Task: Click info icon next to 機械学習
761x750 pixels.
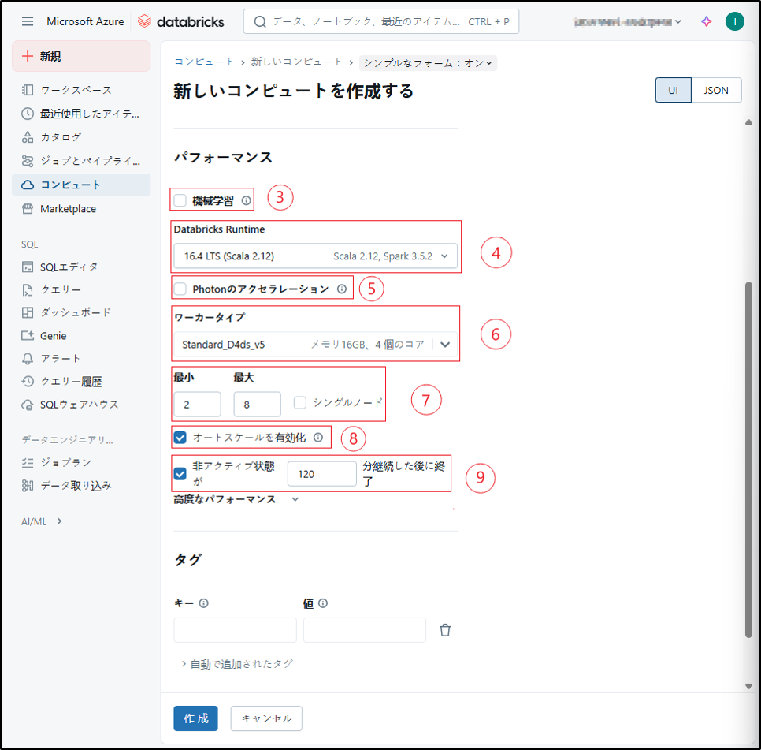Action: point(247,200)
